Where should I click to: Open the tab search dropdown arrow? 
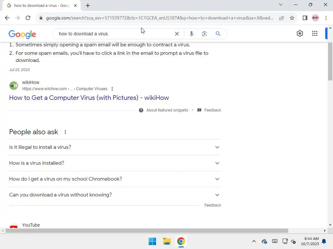(x=281, y=5)
